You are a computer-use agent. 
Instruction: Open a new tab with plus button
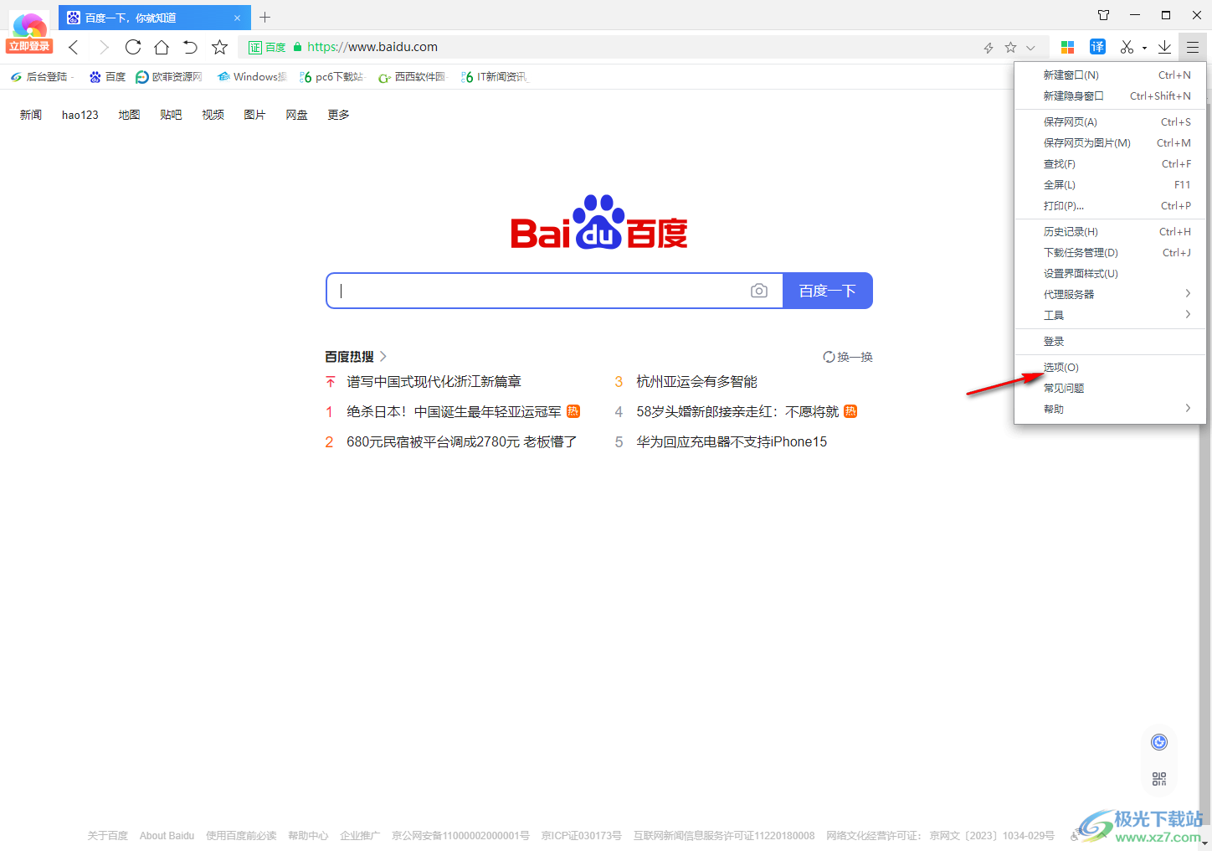265,17
